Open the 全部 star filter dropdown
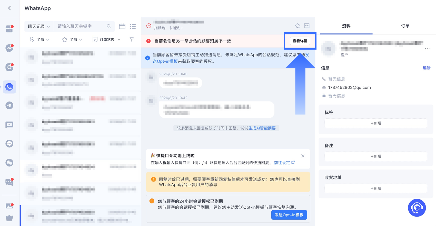 tap(72, 40)
